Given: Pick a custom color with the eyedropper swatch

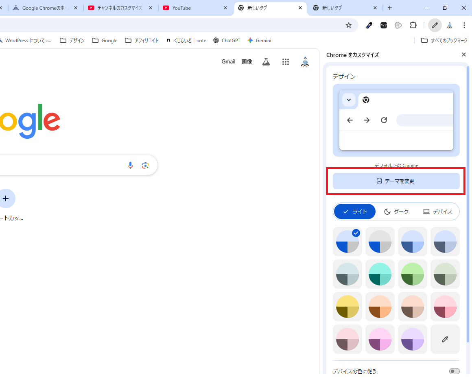Looking at the screenshot, I should [445, 339].
